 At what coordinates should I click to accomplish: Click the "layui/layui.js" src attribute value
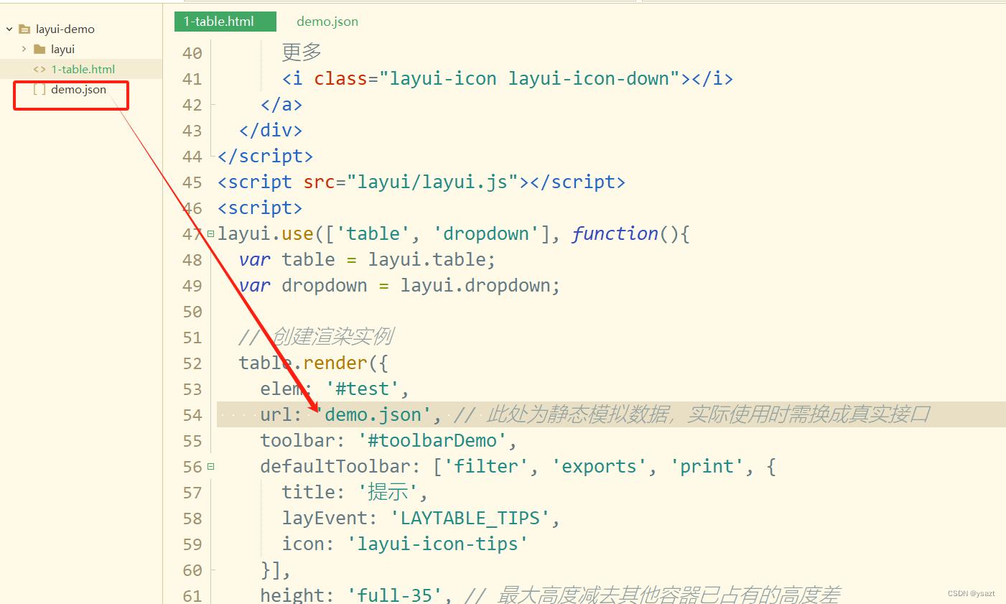pyautogui.click(x=432, y=182)
